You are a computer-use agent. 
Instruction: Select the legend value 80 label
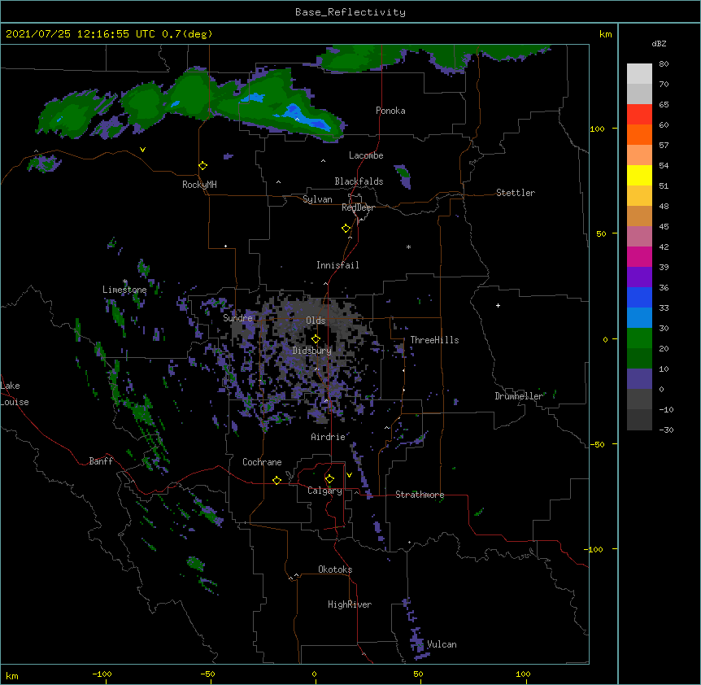[x=664, y=64]
